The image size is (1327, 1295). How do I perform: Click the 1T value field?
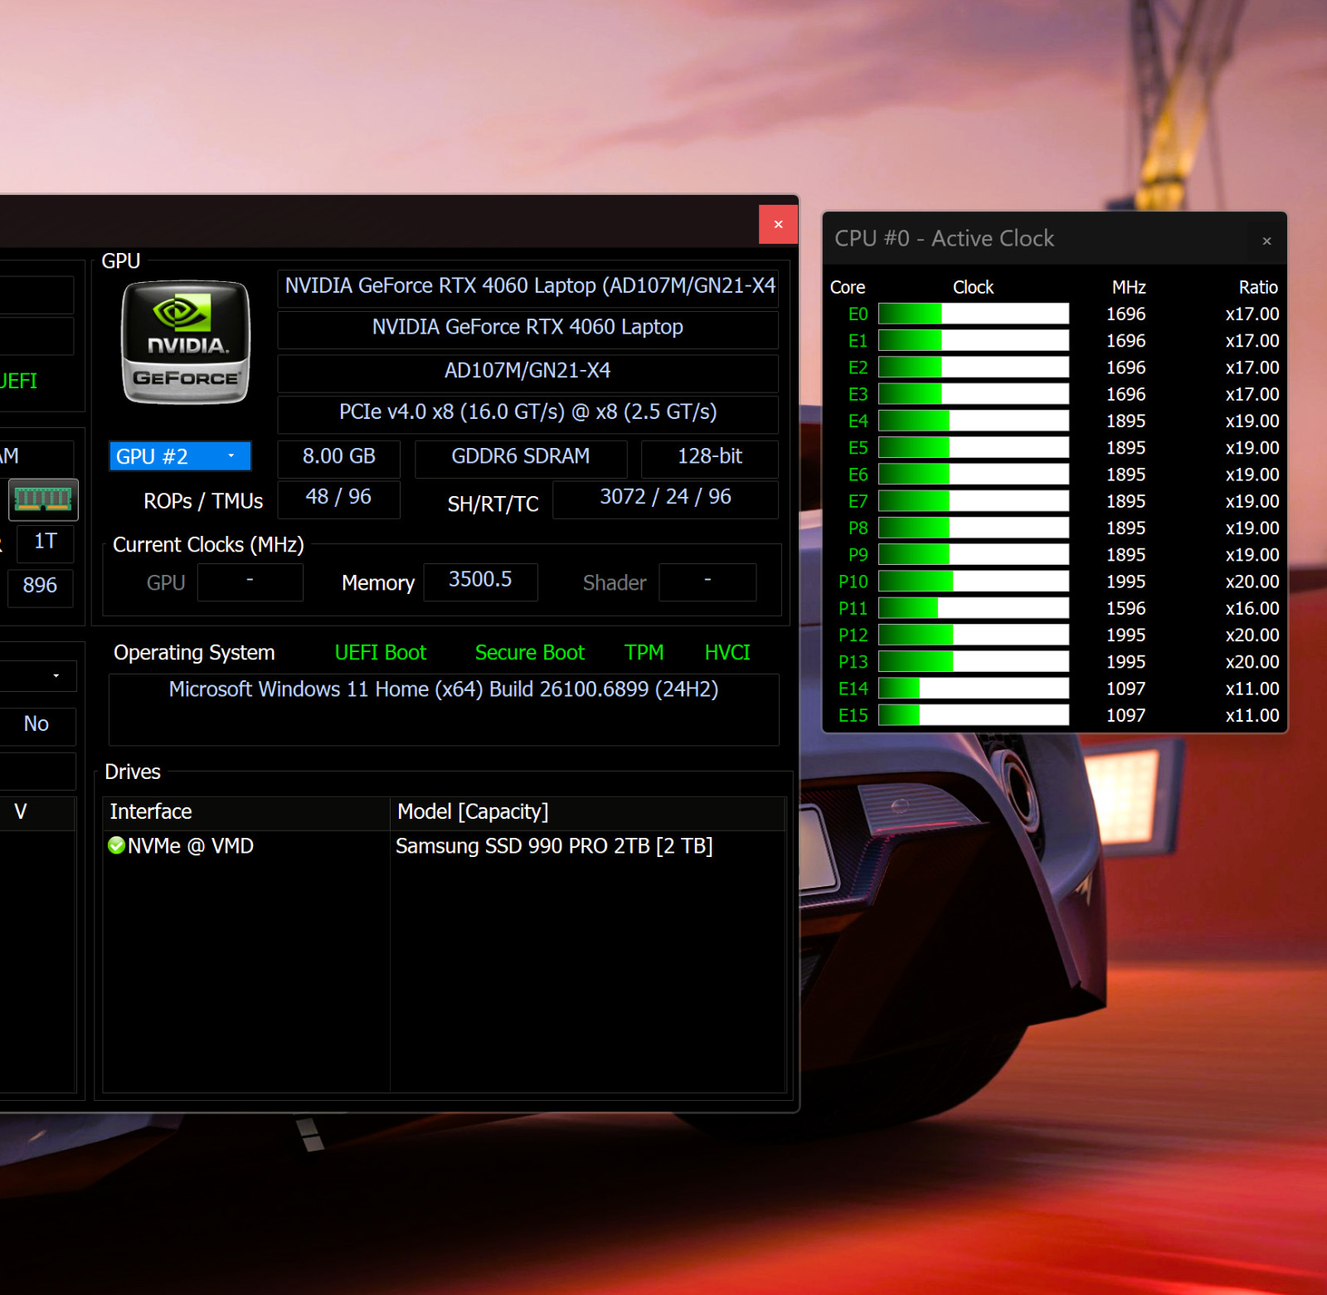tap(45, 543)
